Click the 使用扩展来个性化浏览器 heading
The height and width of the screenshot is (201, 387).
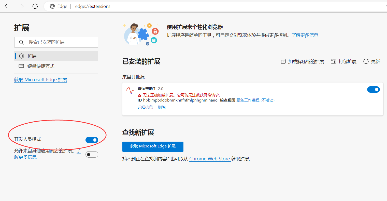pos(195,27)
